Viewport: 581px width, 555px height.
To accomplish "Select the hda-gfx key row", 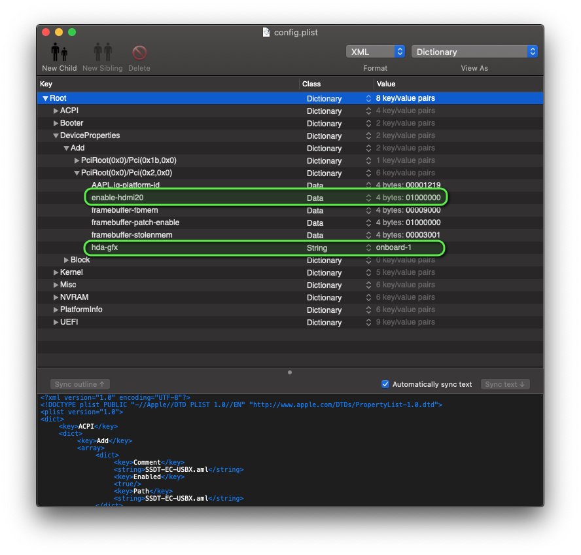I will click(x=105, y=247).
